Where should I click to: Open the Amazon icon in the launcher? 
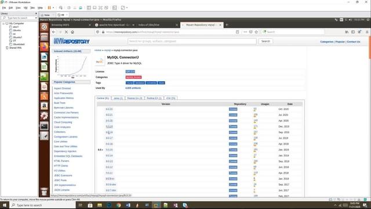(x=44, y=106)
